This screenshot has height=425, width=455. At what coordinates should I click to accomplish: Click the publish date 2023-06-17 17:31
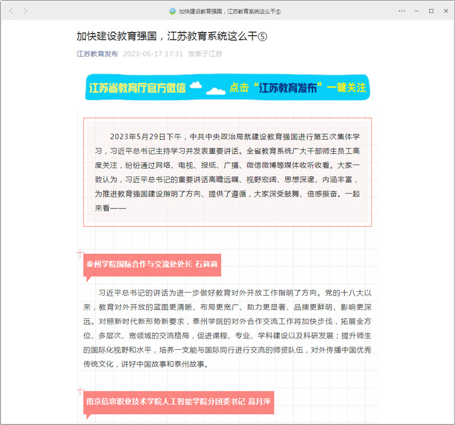tap(153, 54)
